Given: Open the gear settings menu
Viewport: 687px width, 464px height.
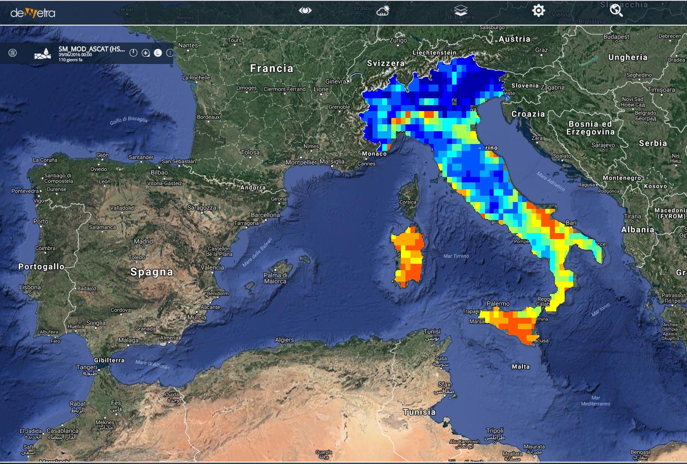Looking at the screenshot, I should 538,11.
